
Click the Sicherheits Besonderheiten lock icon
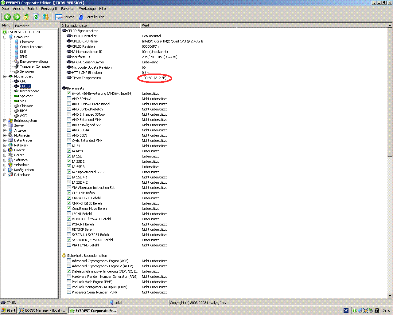coord(64,255)
